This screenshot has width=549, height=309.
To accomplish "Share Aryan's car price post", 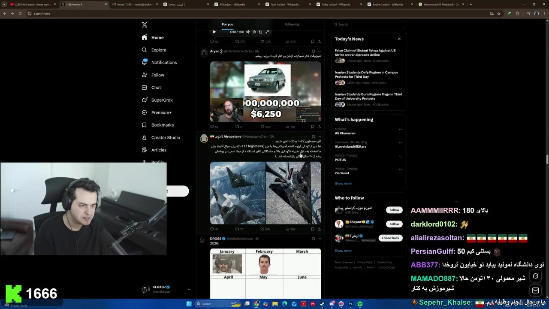I will coord(319,127).
